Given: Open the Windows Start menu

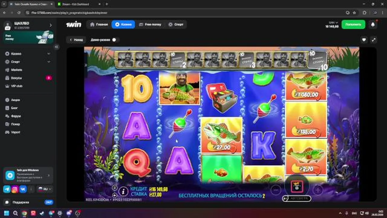Looking at the screenshot, I should point(7,213).
